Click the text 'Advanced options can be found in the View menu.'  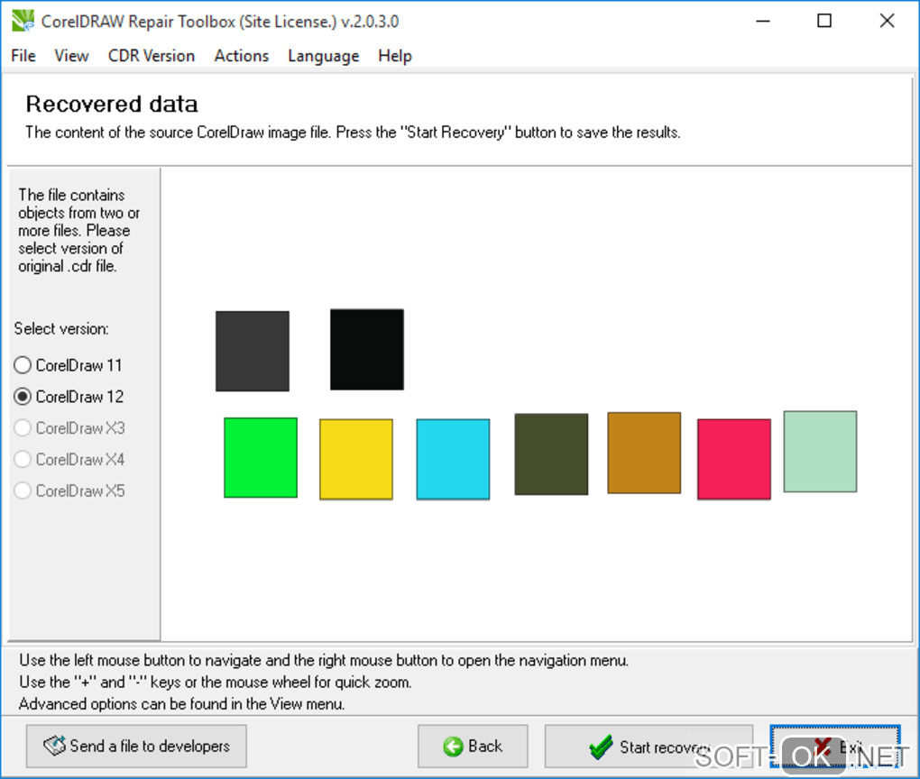(182, 704)
